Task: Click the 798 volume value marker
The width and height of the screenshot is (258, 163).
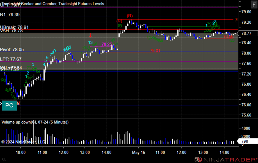Action: pyautogui.click(x=247, y=141)
